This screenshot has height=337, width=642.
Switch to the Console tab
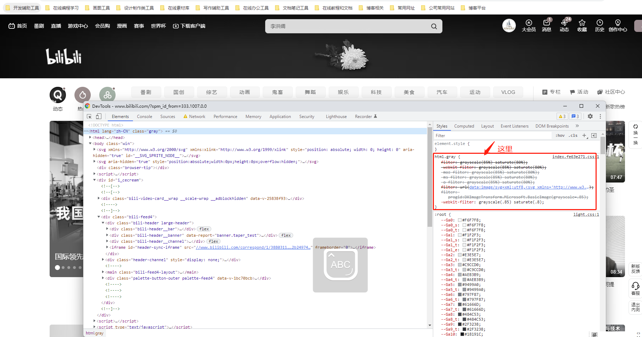pos(145,117)
